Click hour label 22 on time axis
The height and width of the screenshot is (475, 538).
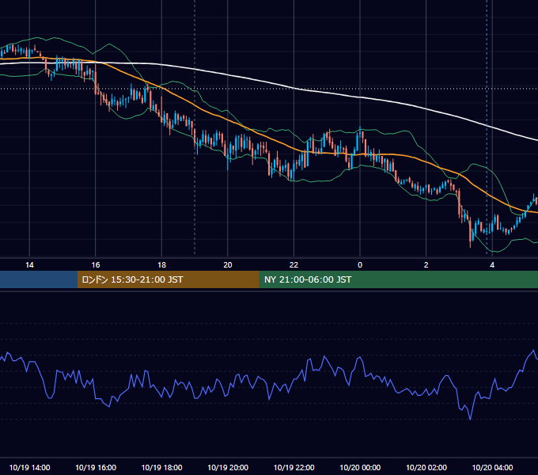coord(294,265)
